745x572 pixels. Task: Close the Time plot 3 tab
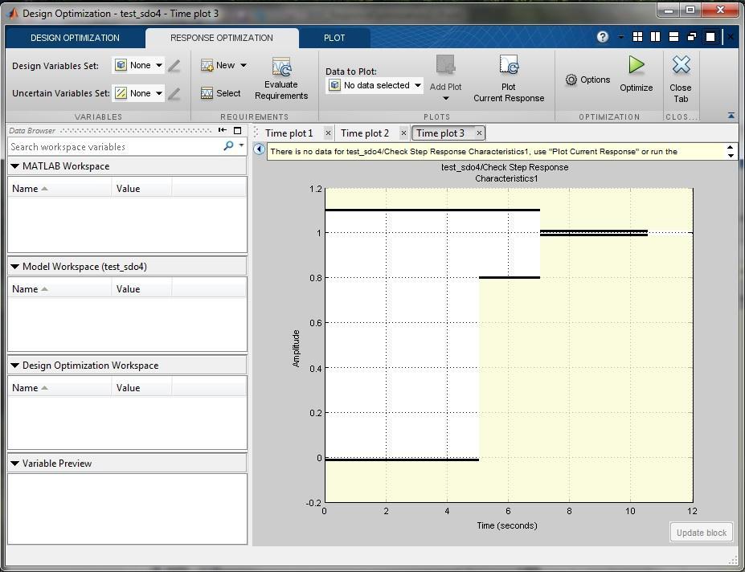[x=480, y=133]
